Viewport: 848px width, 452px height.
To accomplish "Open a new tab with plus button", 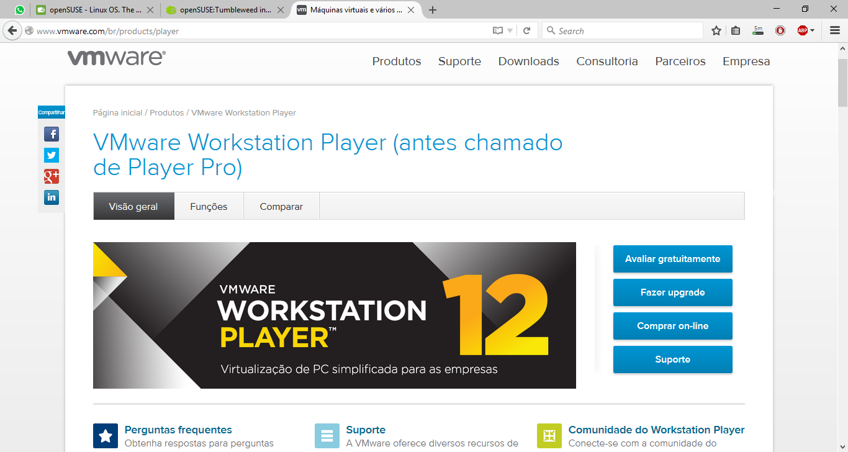I will pyautogui.click(x=433, y=10).
